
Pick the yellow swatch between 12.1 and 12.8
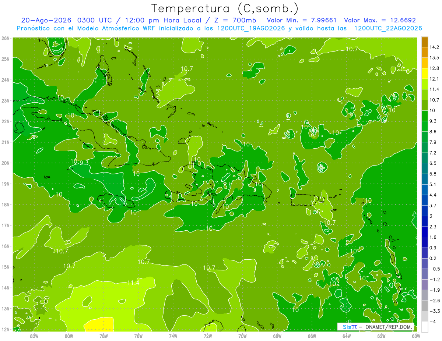point(425,74)
